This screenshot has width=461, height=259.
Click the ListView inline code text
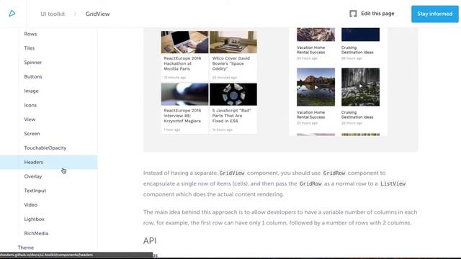click(x=393, y=183)
